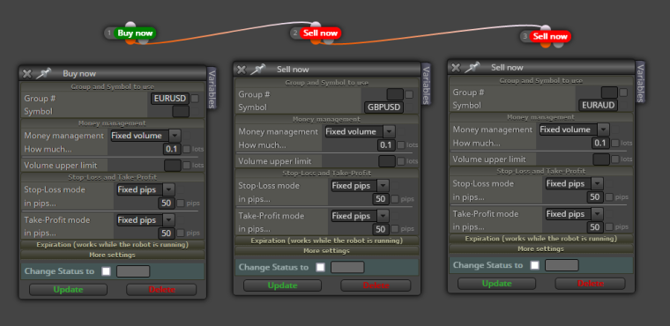The width and height of the screenshot is (670, 326).
Task: Toggle Take-Profit pips checkbox in EURAUD panel
Action: [x=609, y=226]
